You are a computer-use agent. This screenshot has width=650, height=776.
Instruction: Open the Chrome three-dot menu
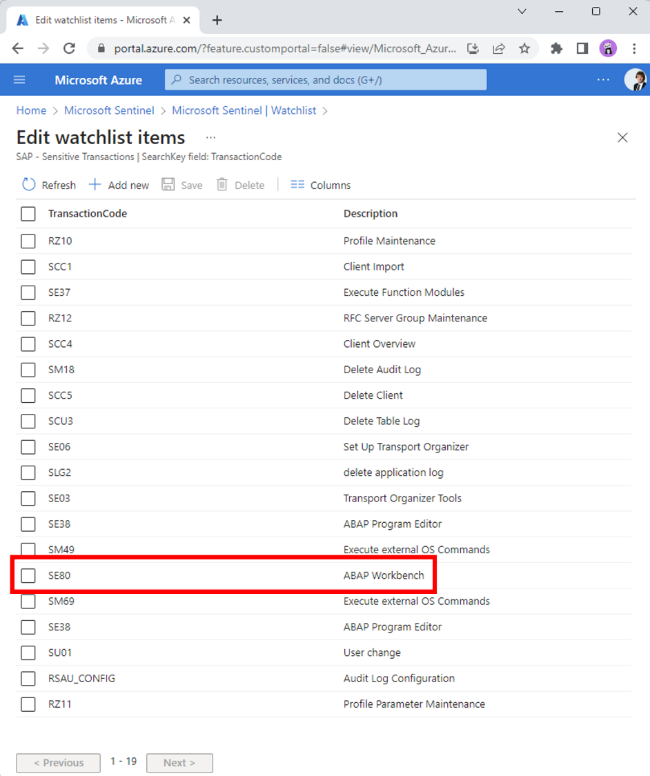[634, 48]
